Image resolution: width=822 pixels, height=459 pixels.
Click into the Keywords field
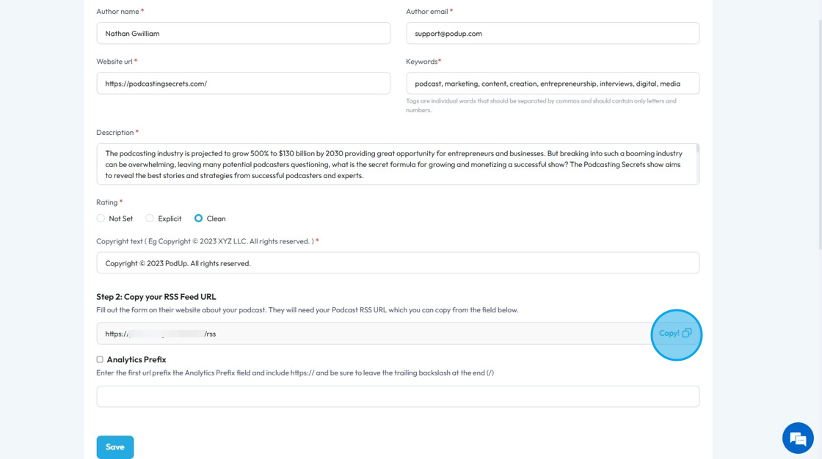(x=552, y=84)
